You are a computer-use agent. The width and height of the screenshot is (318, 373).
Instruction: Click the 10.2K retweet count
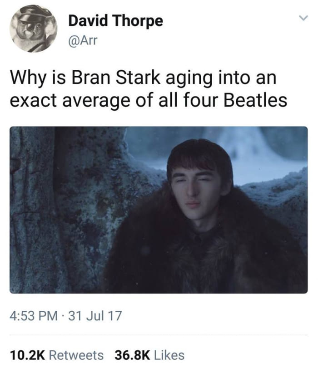click(x=27, y=355)
